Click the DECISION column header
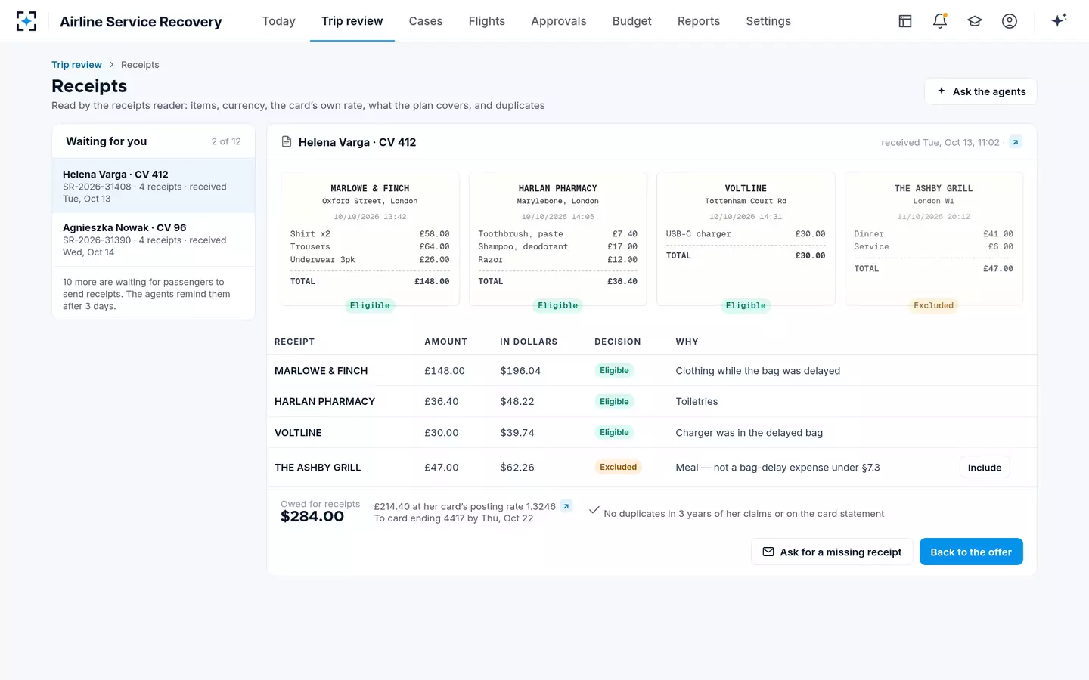The image size is (1089, 680). coord(618,342)
